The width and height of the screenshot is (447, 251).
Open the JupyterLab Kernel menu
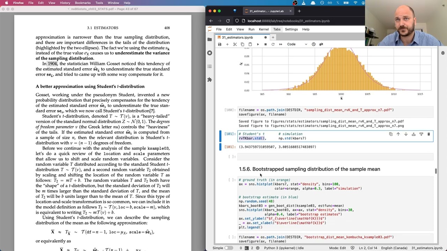264,29
